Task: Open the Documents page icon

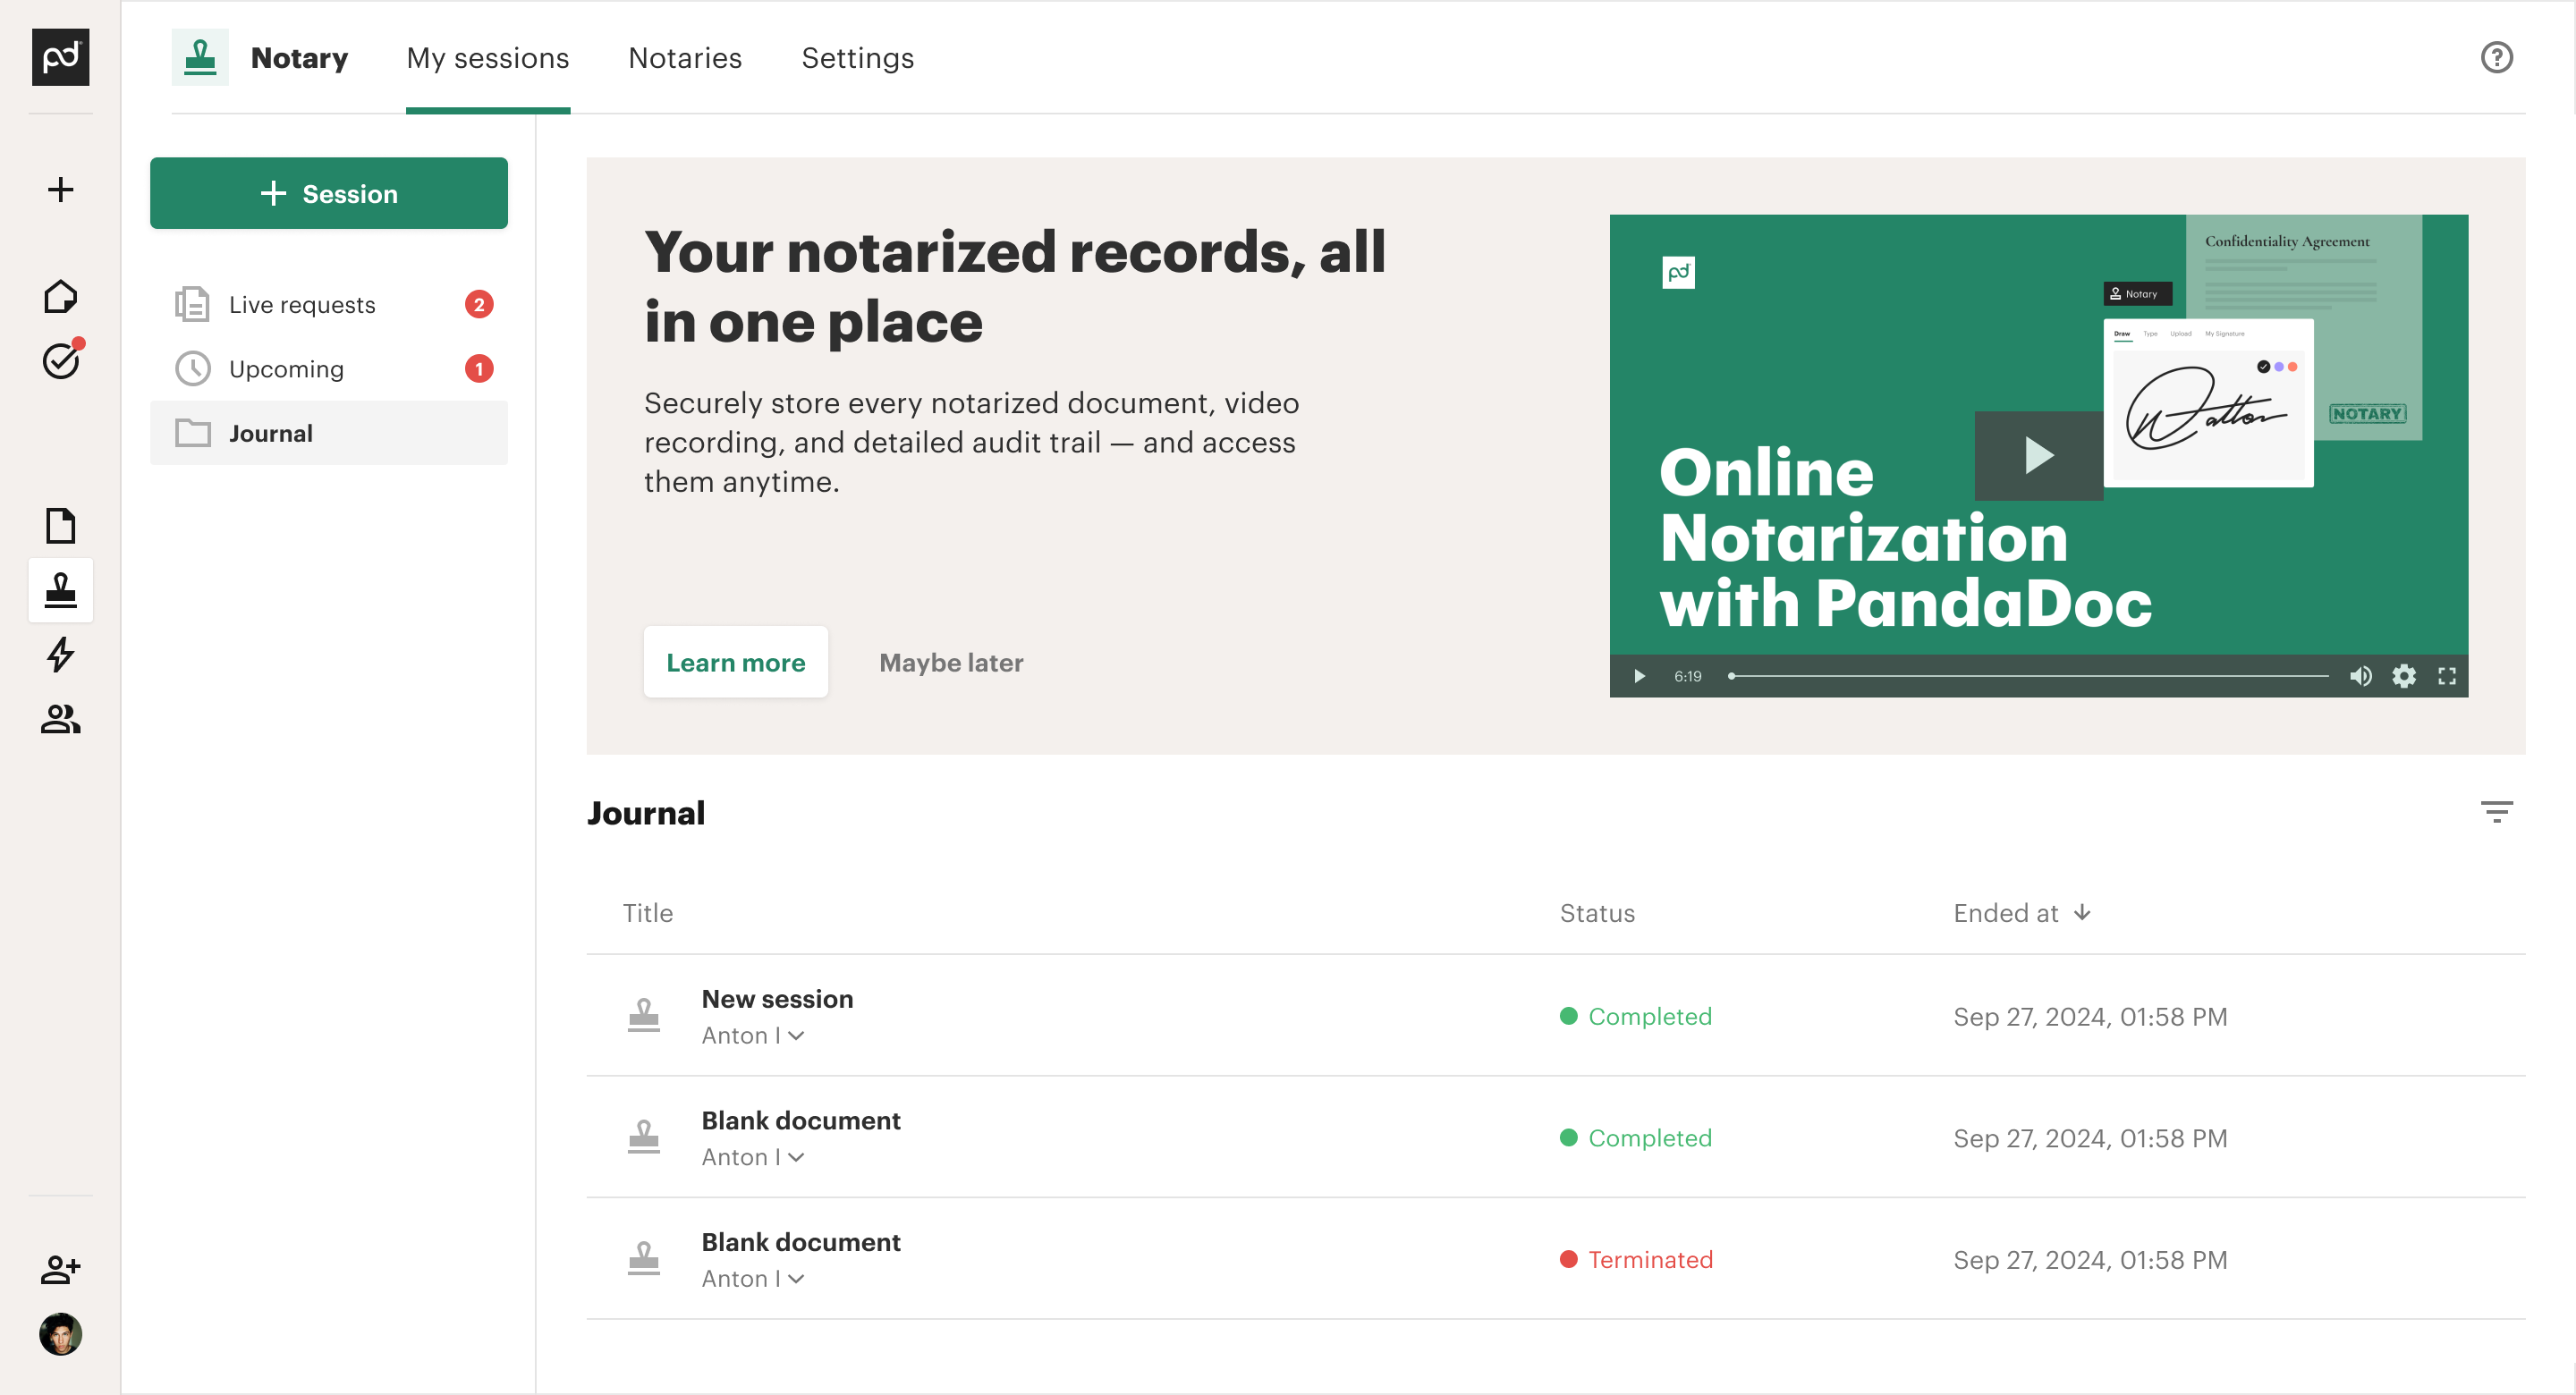Action: coord(60,526)
